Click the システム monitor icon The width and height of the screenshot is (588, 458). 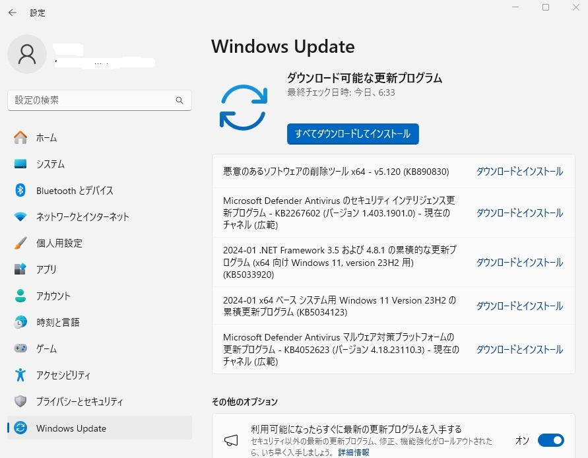[x=20, y=164]
